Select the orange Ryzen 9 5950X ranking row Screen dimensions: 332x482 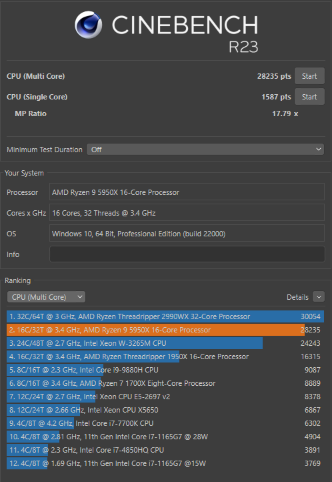point(165,330)
